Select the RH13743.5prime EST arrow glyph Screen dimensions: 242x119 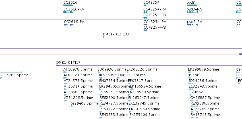tap(194, 117)
